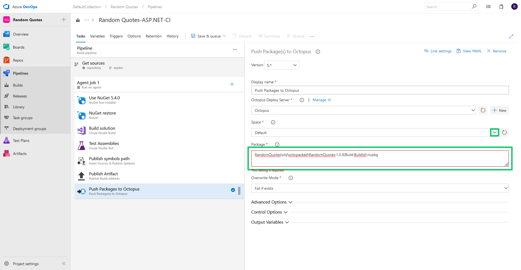
Task: Collapse the sidebar with double chevron
Action: coord(64,263)
